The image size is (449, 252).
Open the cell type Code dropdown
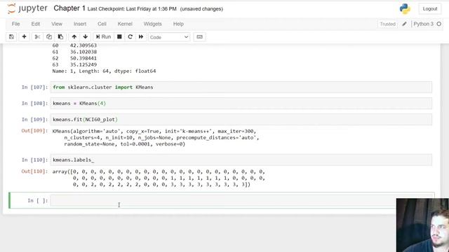tap(169, 37)
